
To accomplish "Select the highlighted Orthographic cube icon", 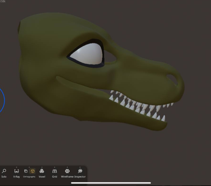I will click(32, 171).
